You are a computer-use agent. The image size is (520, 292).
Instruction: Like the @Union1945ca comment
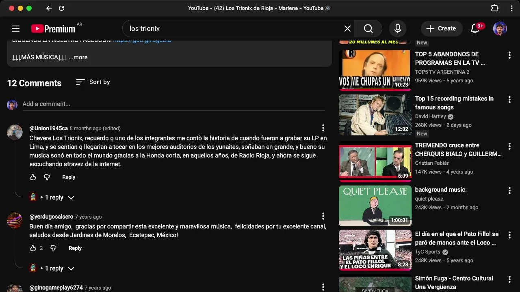(33, 177)
